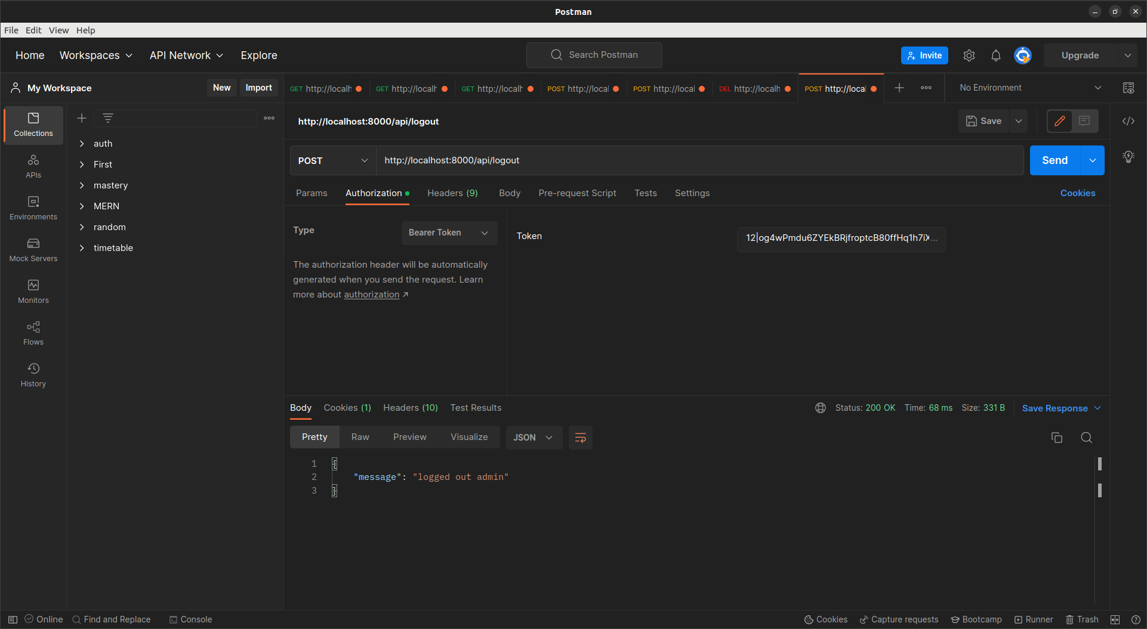
Task: Switch to the Headers request tab
Action: coord(452,193)
